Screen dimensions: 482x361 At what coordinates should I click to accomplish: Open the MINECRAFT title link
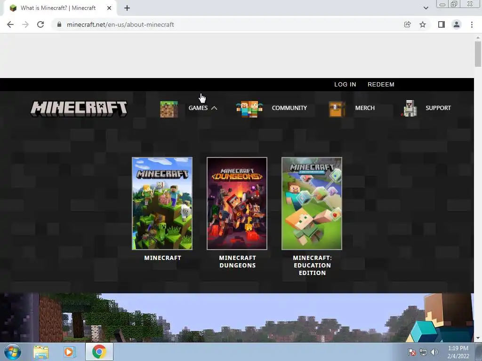point(162,258)
